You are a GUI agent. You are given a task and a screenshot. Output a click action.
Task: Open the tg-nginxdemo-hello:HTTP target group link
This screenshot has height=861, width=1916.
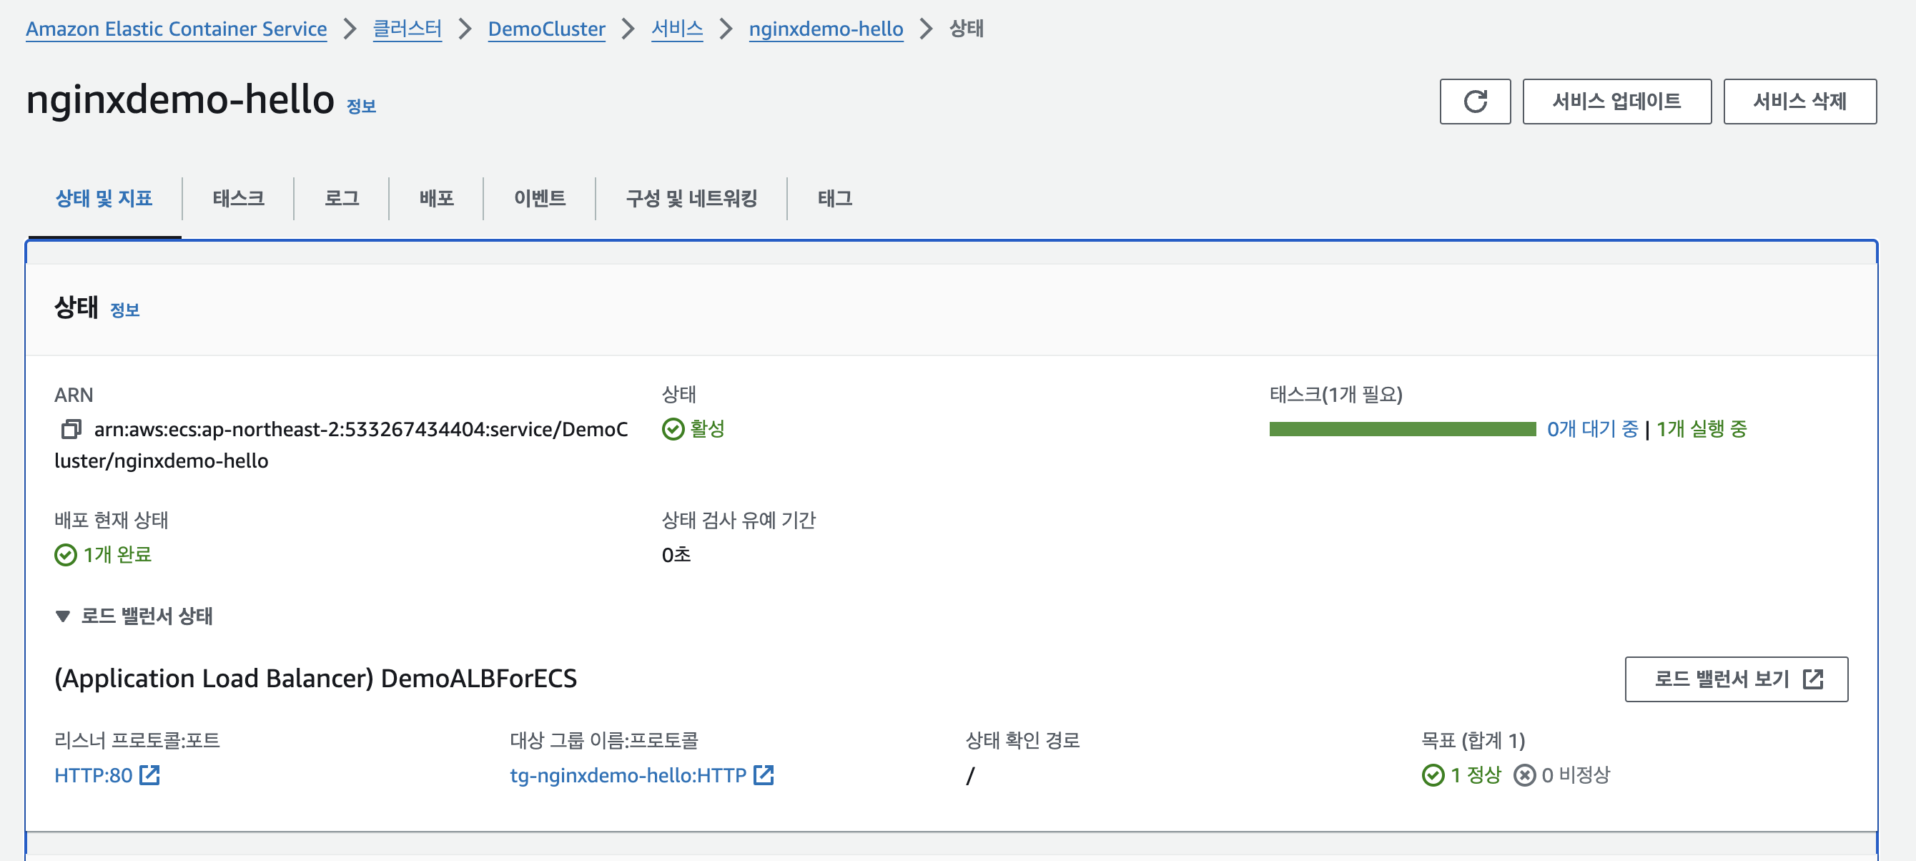point(642,775)
